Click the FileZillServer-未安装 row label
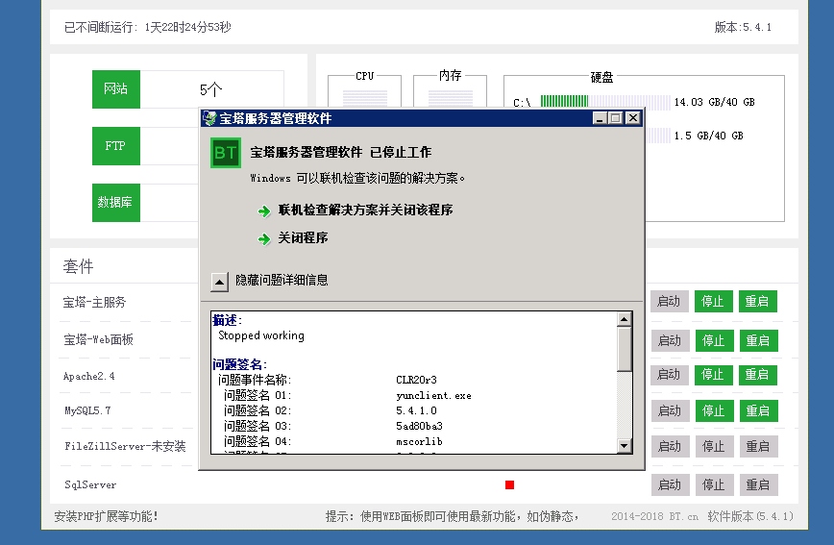The image size is (834, 545). point(125,446)
